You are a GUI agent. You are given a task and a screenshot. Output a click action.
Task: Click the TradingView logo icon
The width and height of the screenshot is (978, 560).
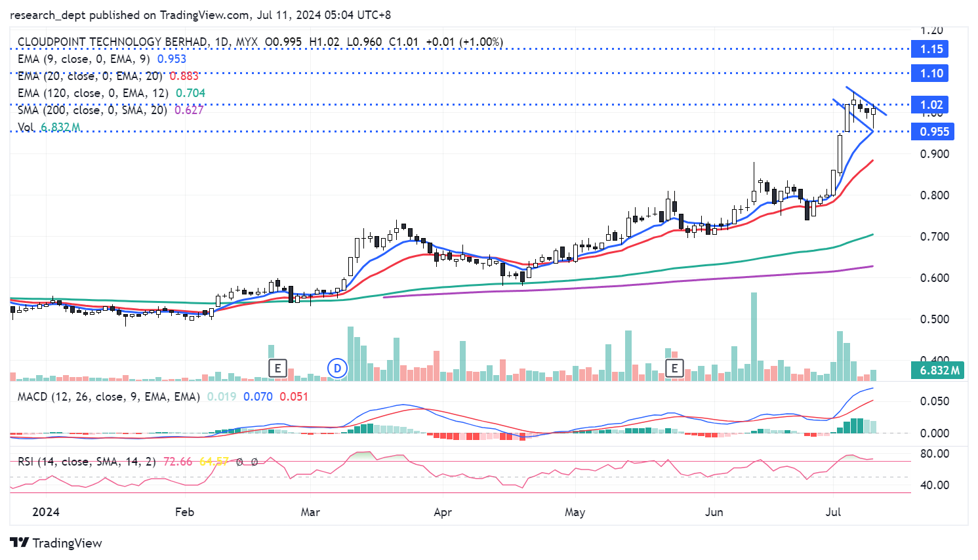pyautogui.click(x=20, y=543)
